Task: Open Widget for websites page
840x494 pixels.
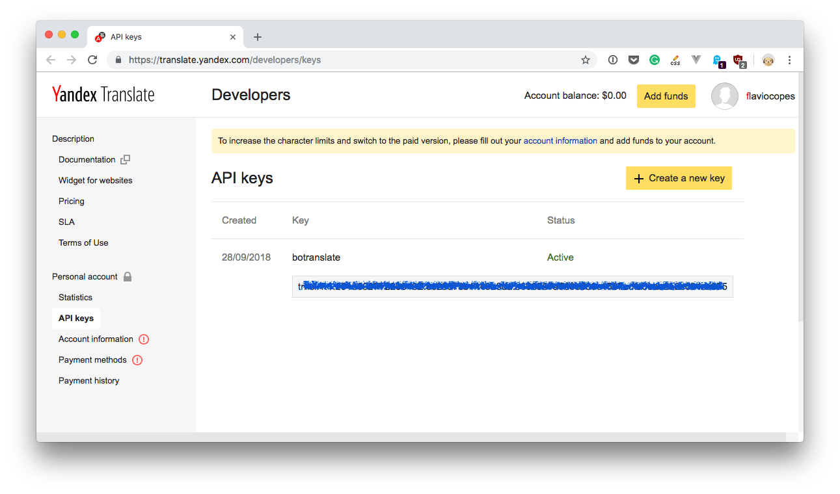Action: [95, 180]
